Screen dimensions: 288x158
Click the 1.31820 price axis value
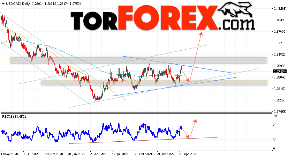pos(279,55)
